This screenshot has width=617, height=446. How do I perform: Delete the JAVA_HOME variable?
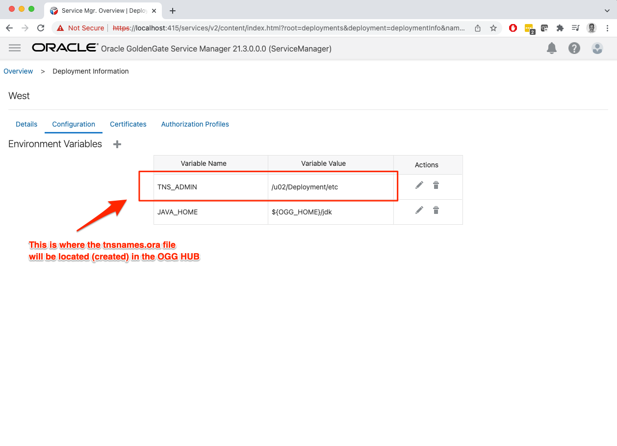click(x=436, y=210)
